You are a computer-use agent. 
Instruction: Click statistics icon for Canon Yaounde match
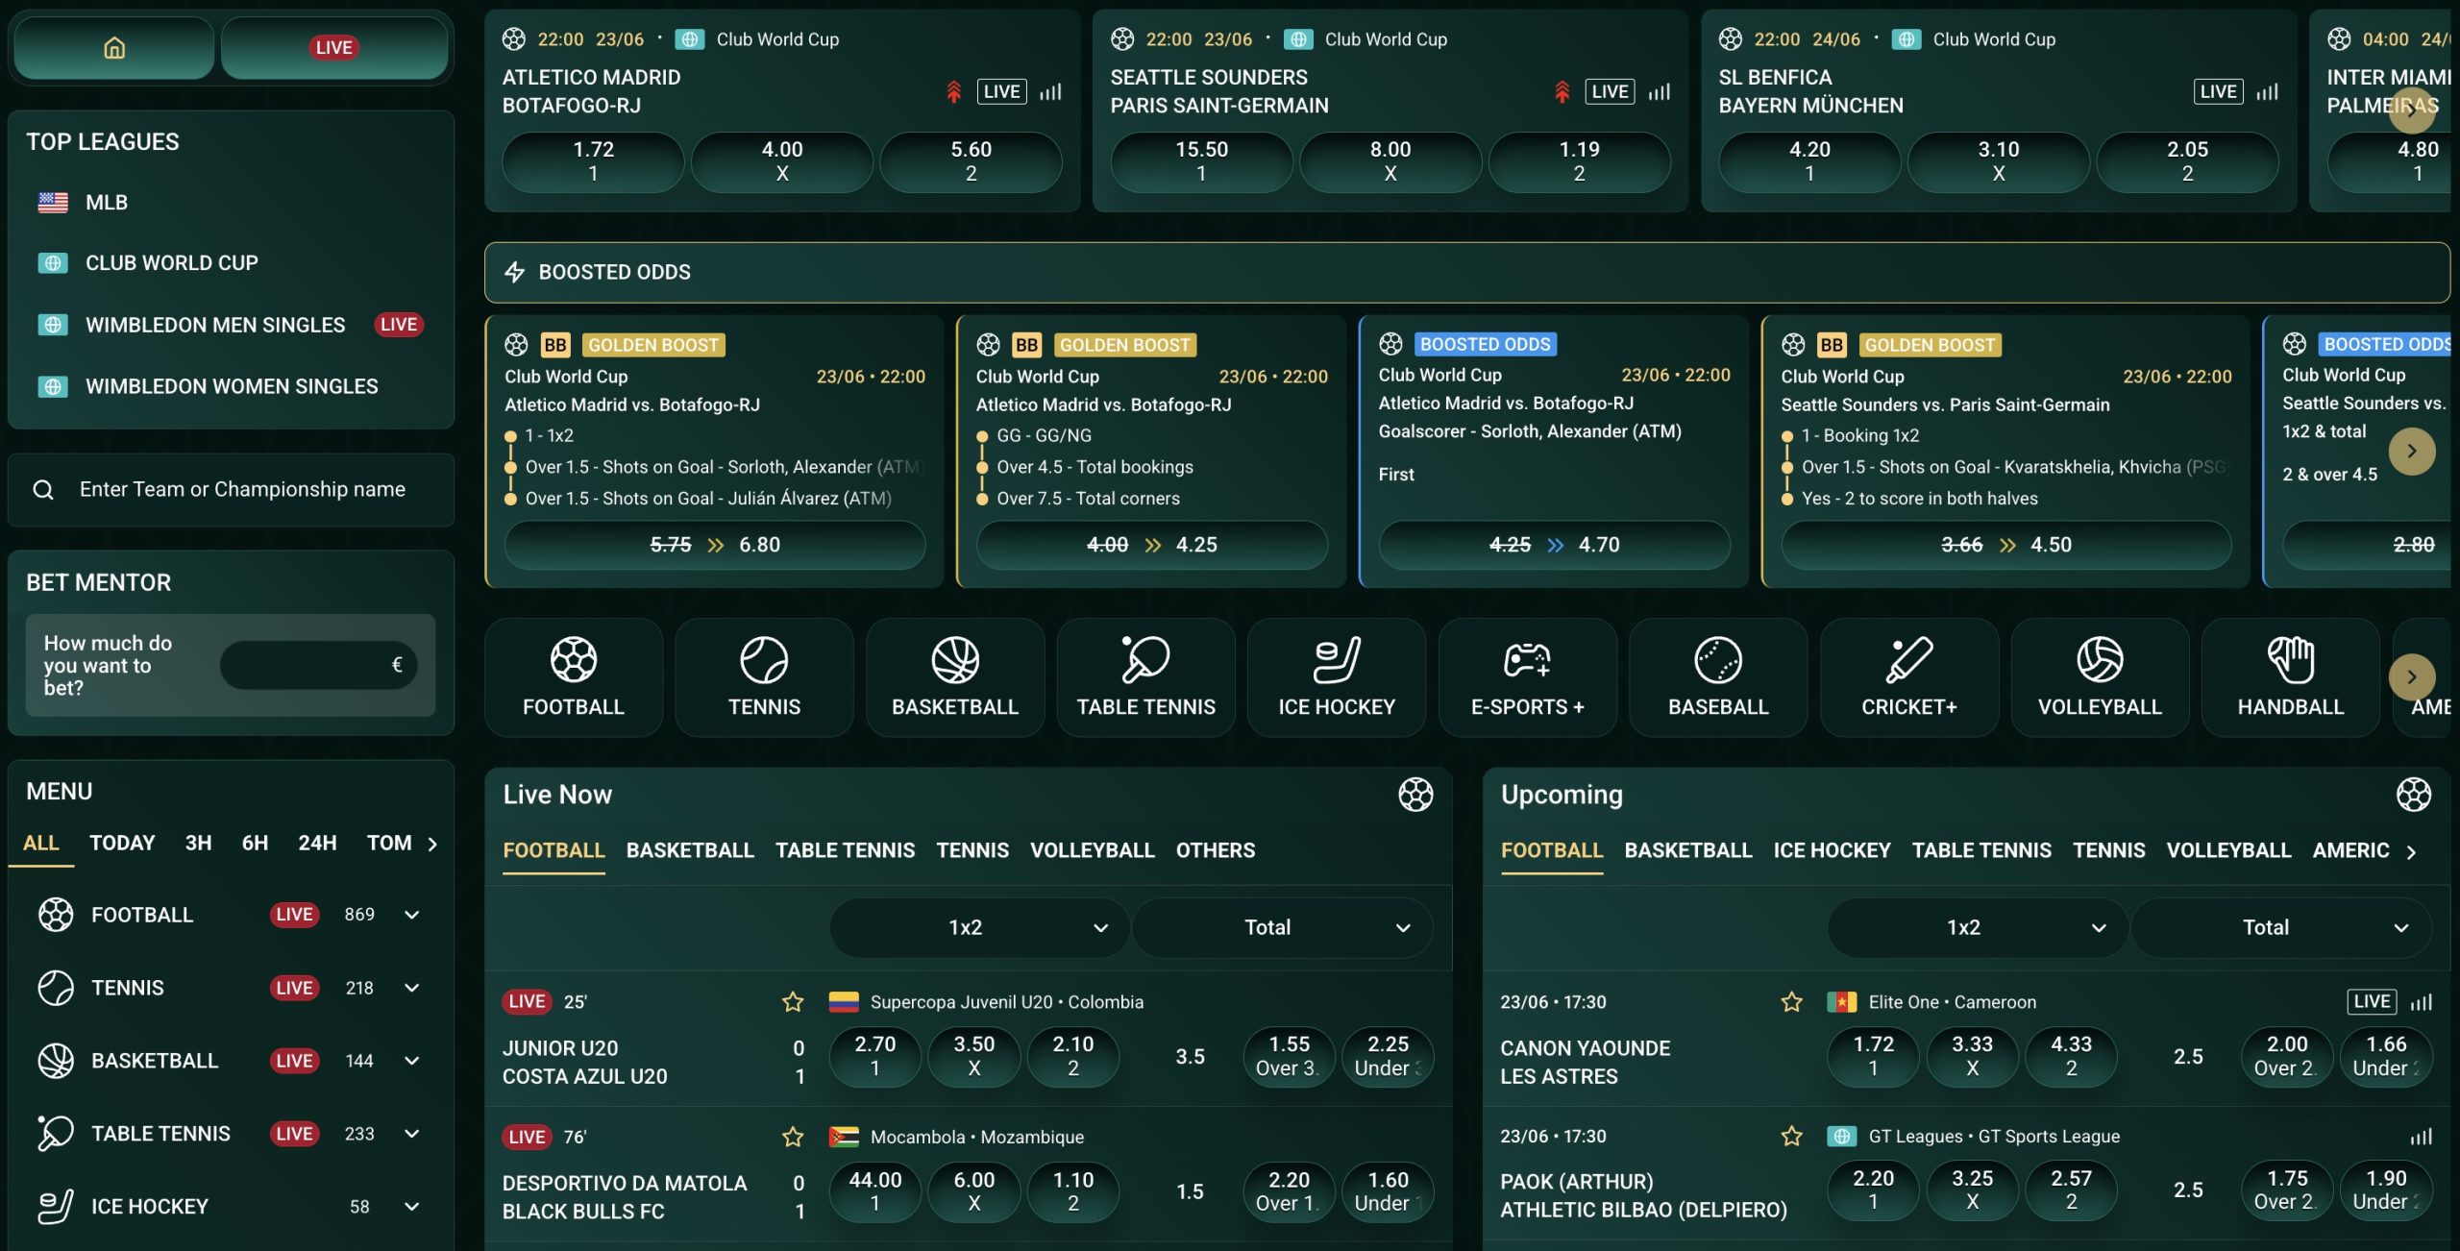click(2422, 1002)
